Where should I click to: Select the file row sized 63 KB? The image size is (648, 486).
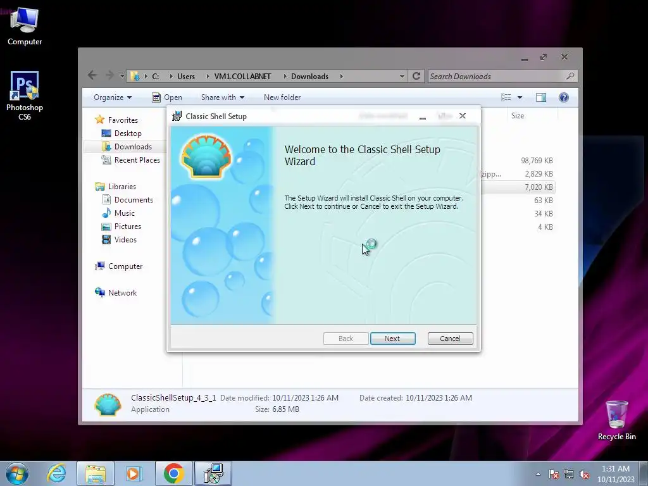click(x=518, y=201)
